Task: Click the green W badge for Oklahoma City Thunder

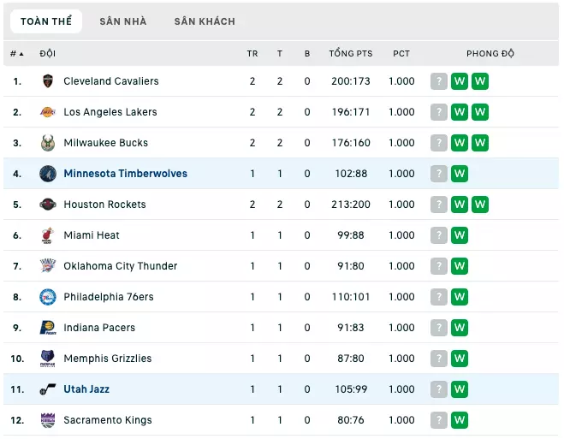Action: pyautogui.click(x=460, y=266)
